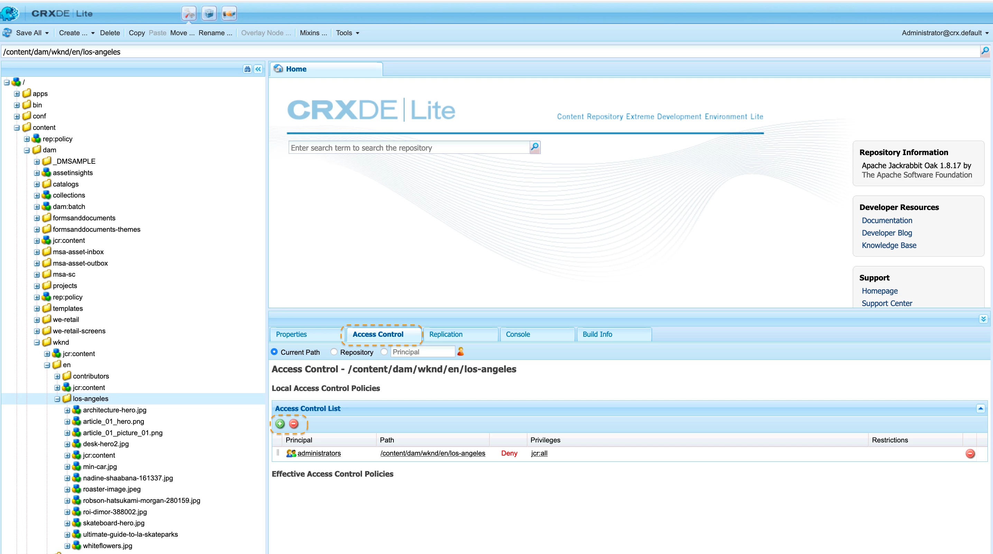Viewport: 993px width, 554px height.
Task: Click the administrators principal link
Action: [319, 453]
